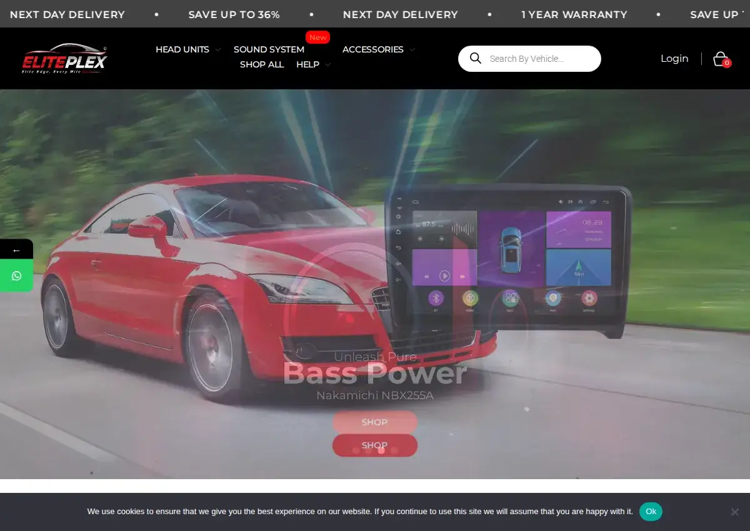Image resolution: width=750 pixels, height=531 pixels.
Task: Click the "SAVE UP TO 36%" banner text
Action: click(234, 14)
